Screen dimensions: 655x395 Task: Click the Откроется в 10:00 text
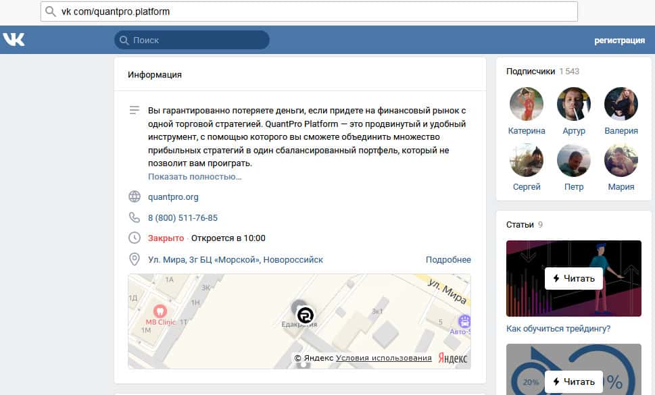228,238
